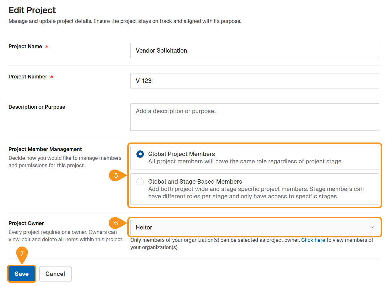This screenshot has width=385, height=285.
Task: Focus the Project Name field containing Vendor Solicitation
Action: point(254,51)
